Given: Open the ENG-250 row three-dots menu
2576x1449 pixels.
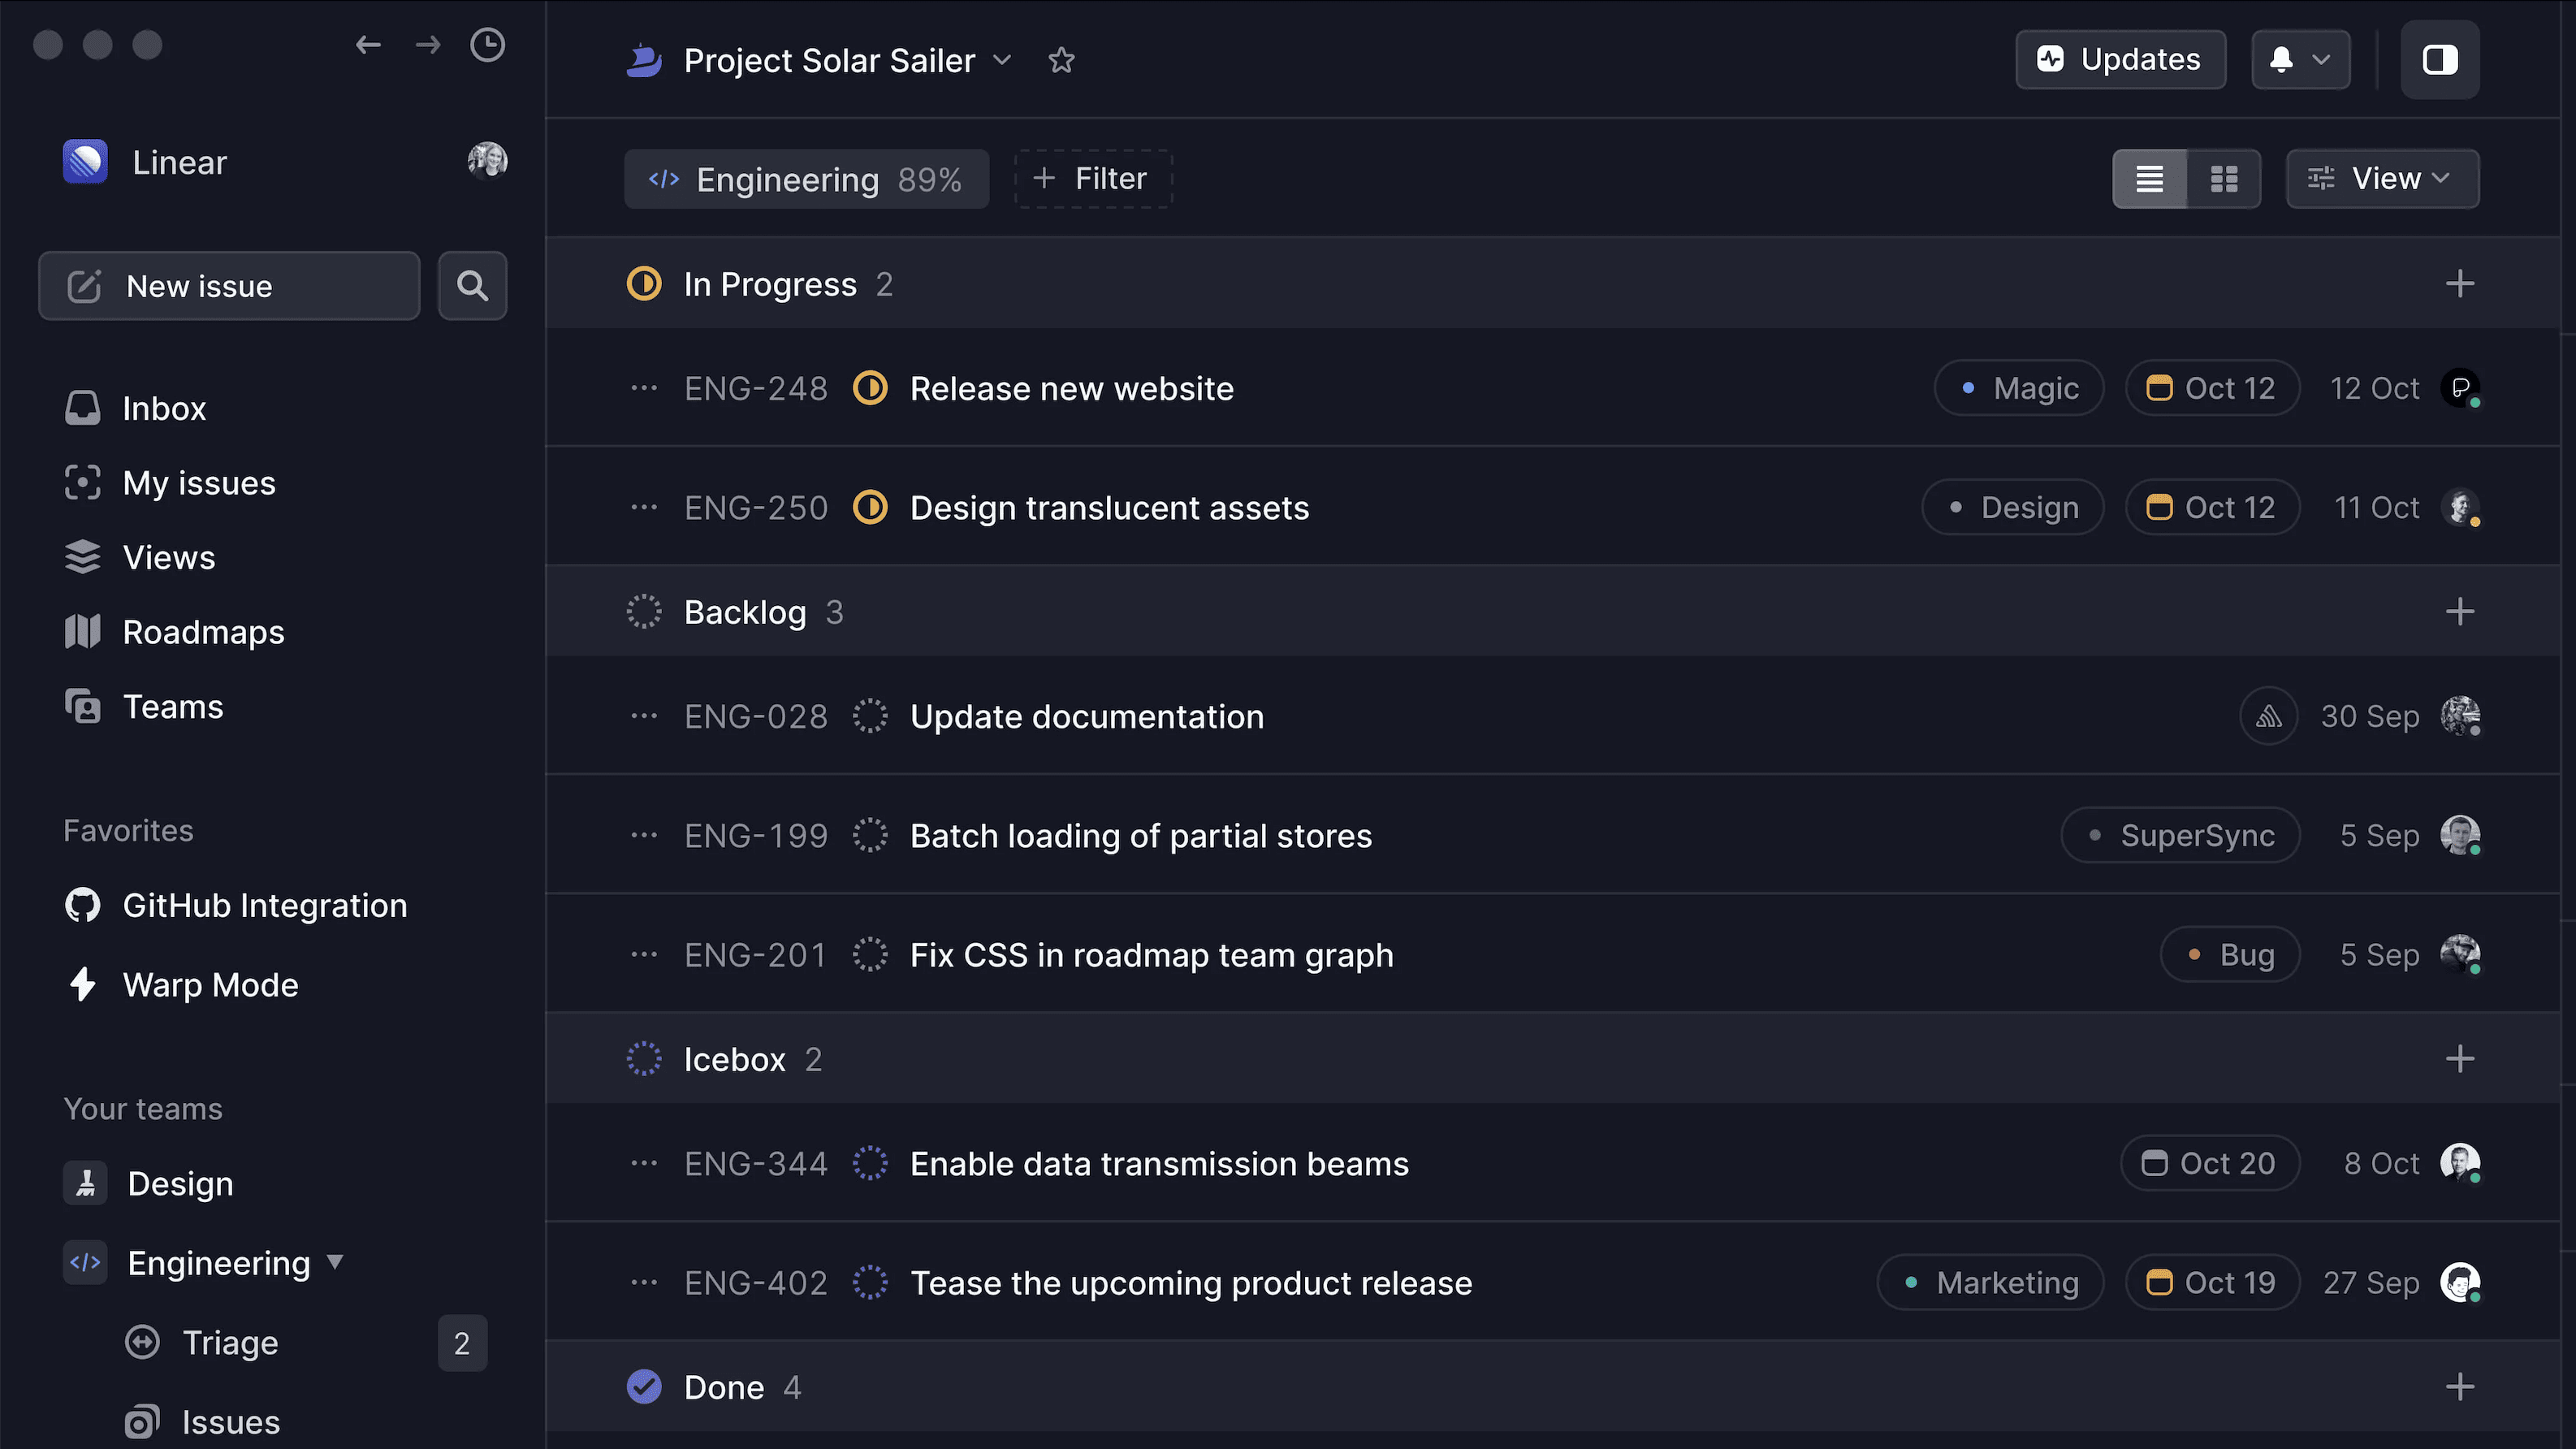Looking at the screenshot, I should 645,508.
